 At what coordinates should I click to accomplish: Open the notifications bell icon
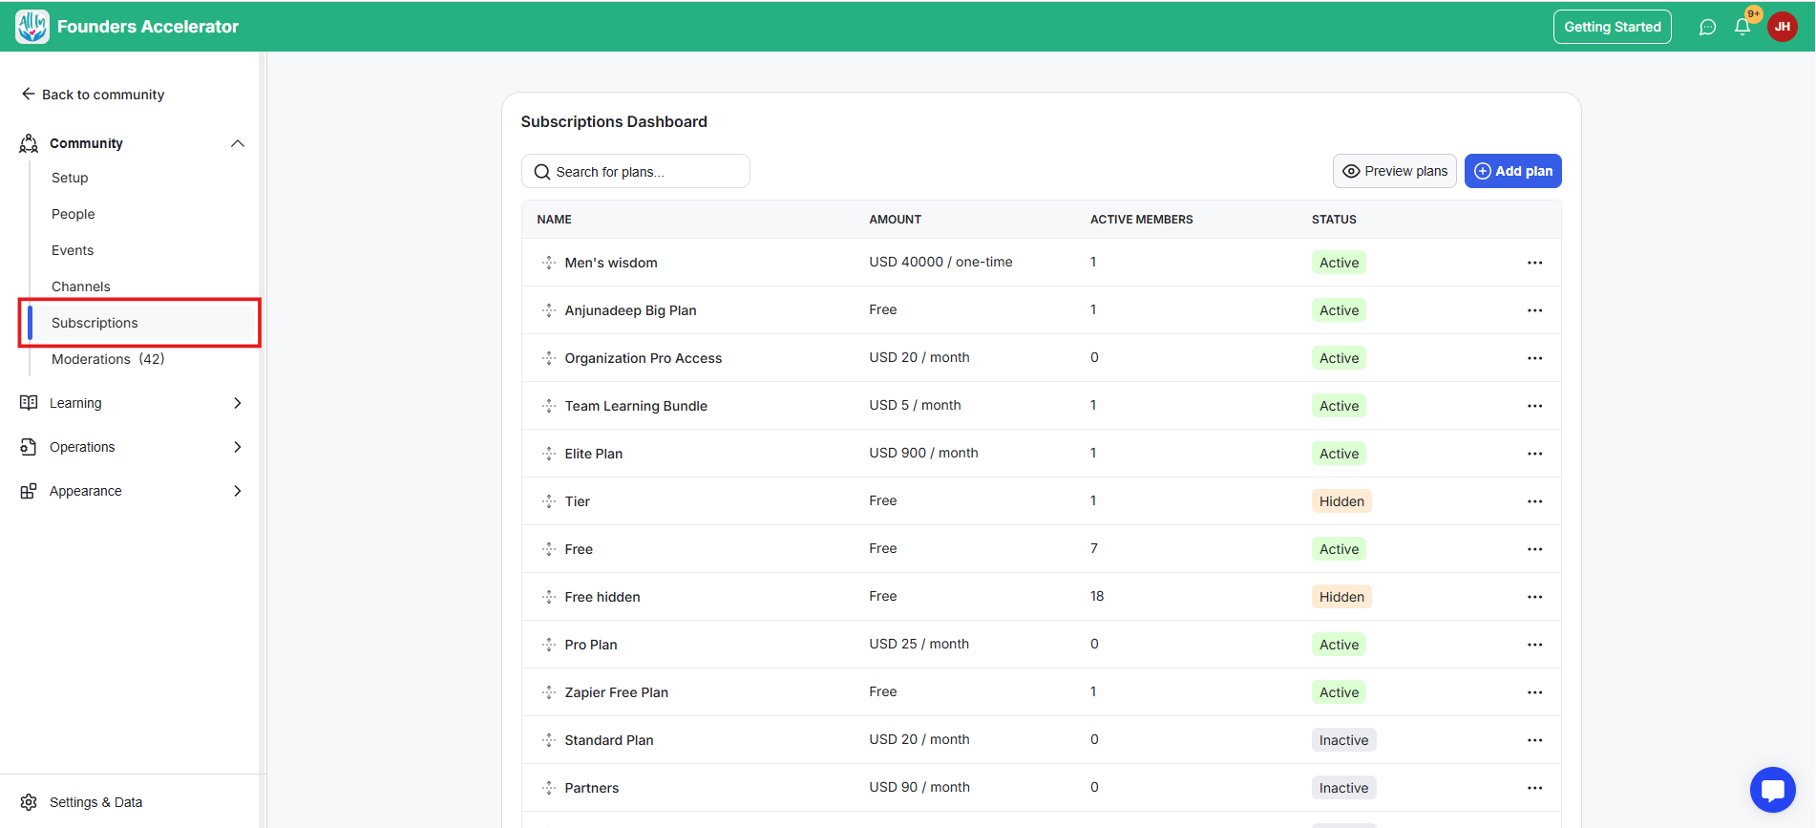pyautogui.click(x=1742, y=27)
